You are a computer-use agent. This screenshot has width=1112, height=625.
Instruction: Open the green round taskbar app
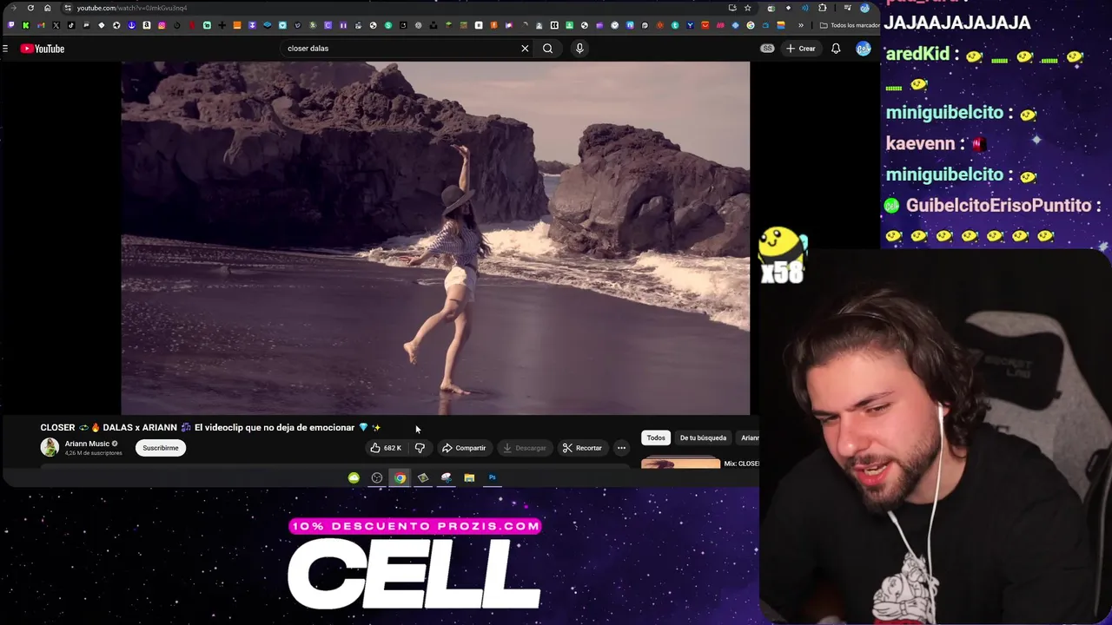click(x=354, y=477)
